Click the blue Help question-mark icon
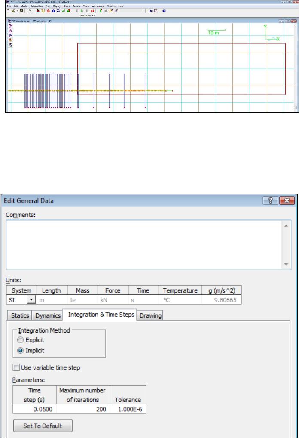This screenshot has height=438, width=299. click(x=164, y=11)
